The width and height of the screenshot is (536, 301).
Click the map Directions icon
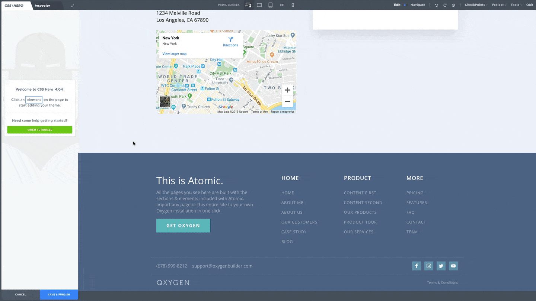230,39
